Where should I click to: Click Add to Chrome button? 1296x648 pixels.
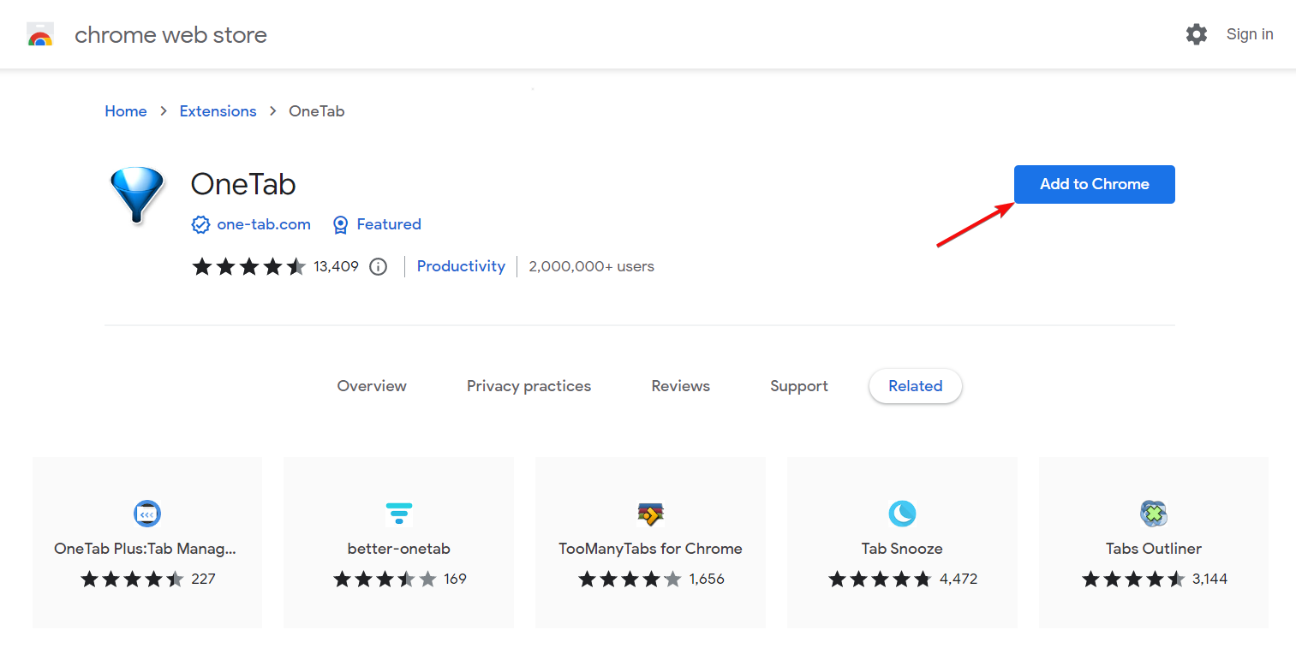click(x=1095, y=184)
